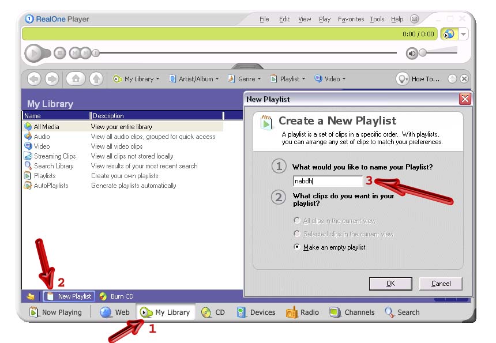Image resolution: width=496 pixels, height=343 pixels.
Task: Switch to the CD tab
Action: [213, 312]
